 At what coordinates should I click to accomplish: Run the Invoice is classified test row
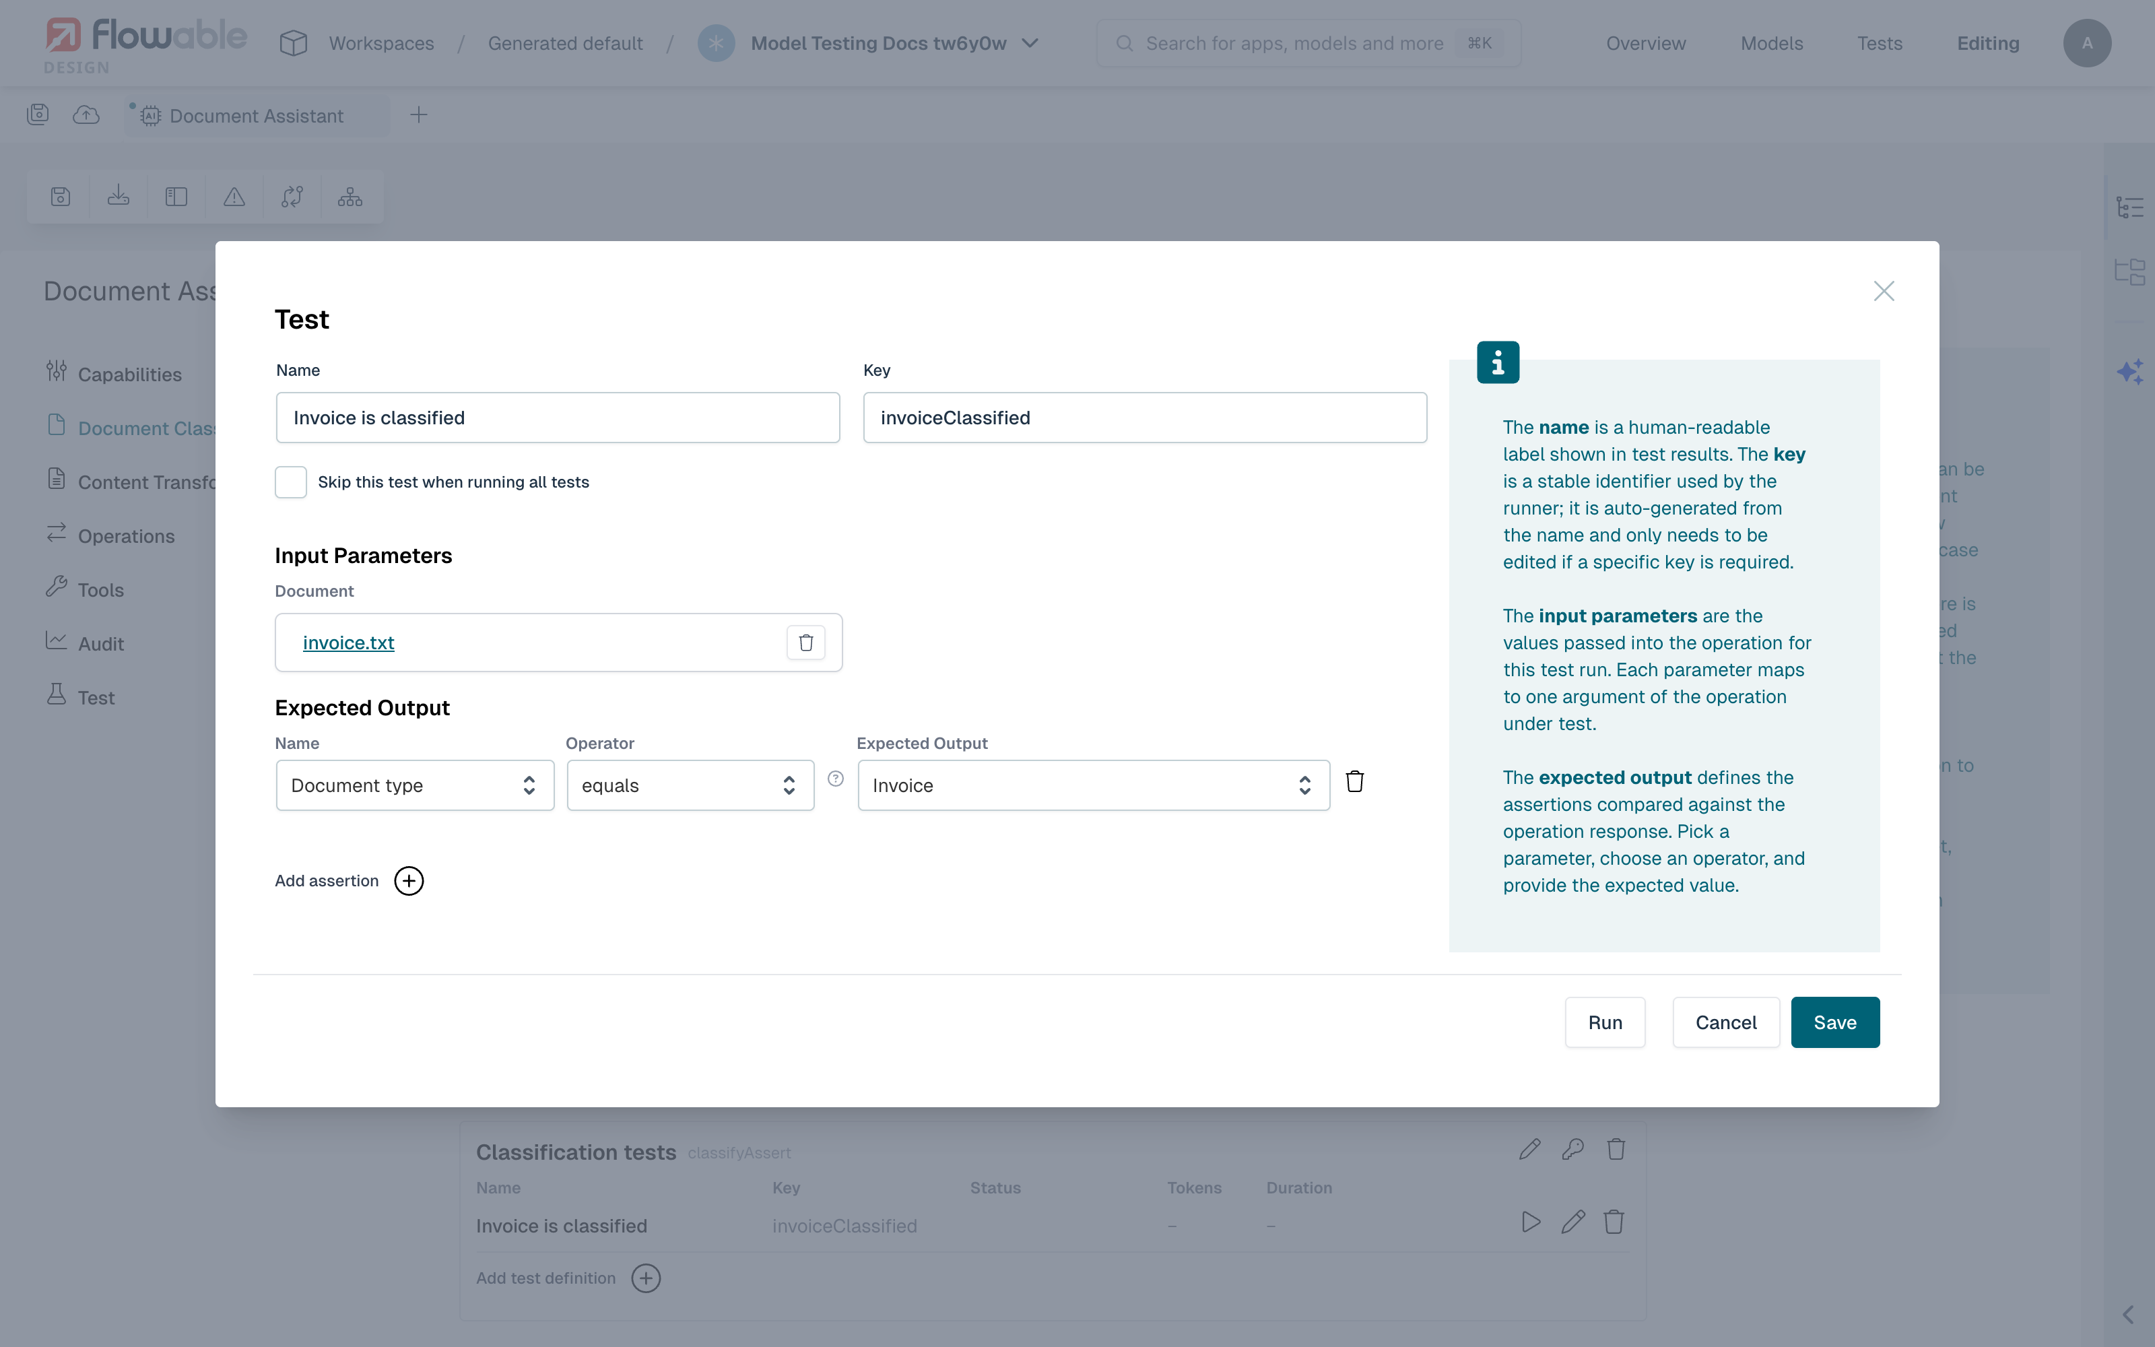[1531, 1222]
